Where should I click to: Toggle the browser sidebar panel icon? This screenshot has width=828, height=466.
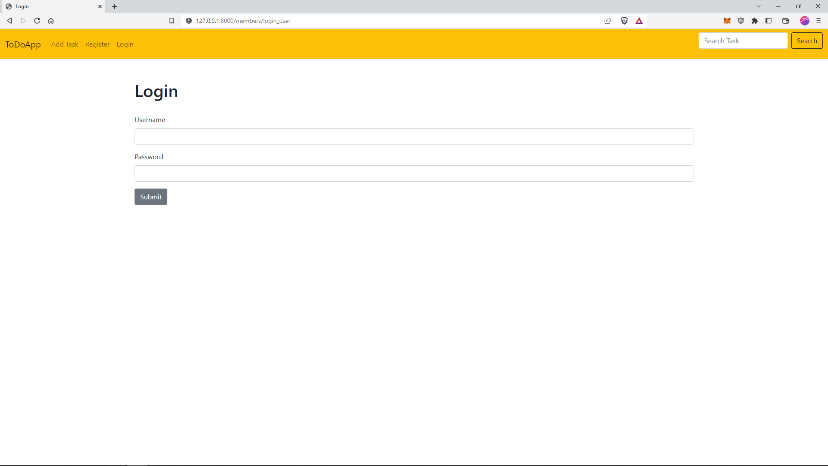tap(769, 20)
